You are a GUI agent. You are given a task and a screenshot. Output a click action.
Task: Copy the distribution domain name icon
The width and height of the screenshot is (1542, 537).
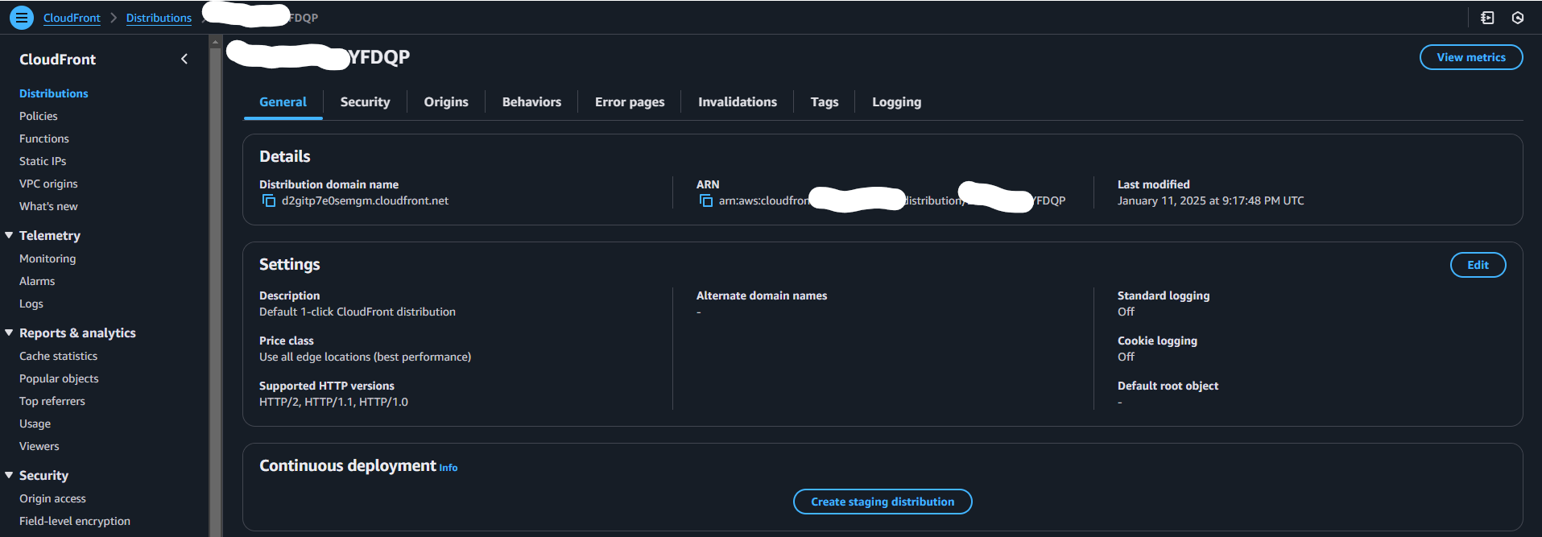coord(269,200)
